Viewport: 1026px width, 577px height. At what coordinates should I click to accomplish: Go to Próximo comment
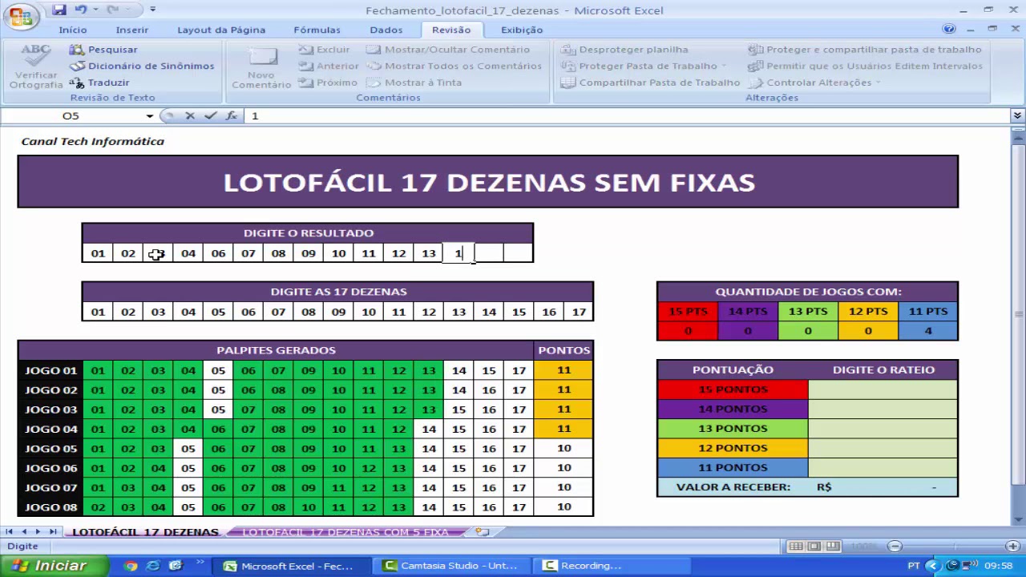[328, 83]
